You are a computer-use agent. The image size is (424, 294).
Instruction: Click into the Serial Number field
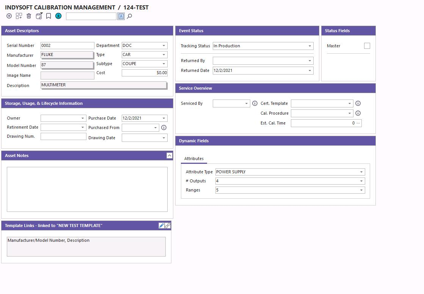point(67,45)
